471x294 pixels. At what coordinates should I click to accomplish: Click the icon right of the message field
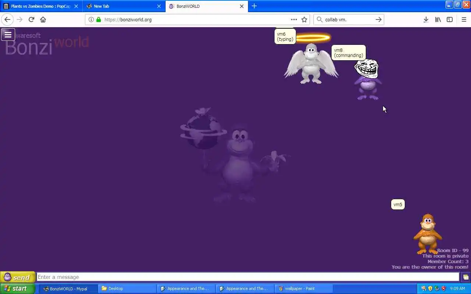tap(465, 277)
